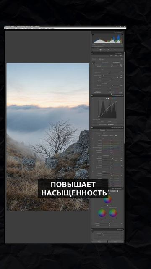Screen dimensions: 151x269
Task: Show Highlights-only view in Color Grading
Action: 115,191
